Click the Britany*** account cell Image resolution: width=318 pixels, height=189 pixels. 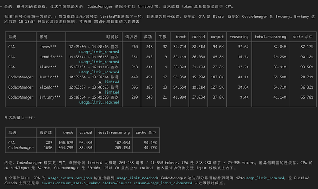pyautogui.click(x=50, y=97)
